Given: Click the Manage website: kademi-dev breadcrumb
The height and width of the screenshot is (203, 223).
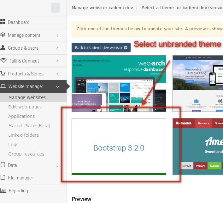Looking at the screenshot, I should click(102, 8).
